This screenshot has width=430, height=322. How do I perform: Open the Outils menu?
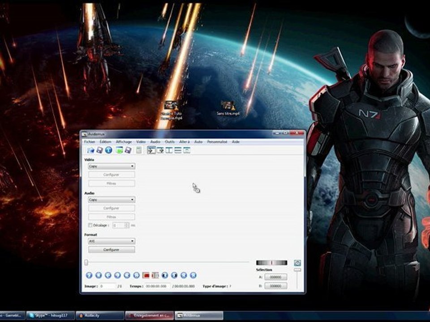tap(170, 142)
